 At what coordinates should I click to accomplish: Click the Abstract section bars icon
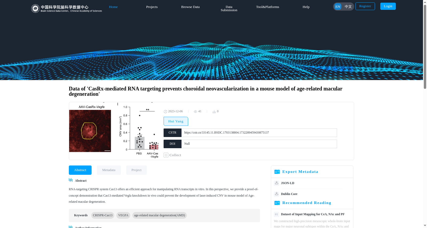click(71, 180)
